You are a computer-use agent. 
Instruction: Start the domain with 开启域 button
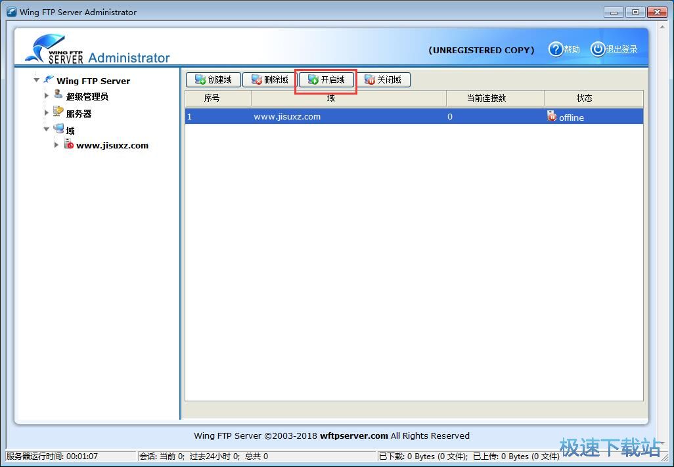pyautogui.click(x=326, y=79)
